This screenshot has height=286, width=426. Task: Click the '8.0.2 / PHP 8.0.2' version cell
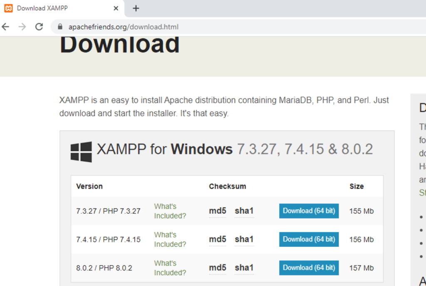point(104,268)
